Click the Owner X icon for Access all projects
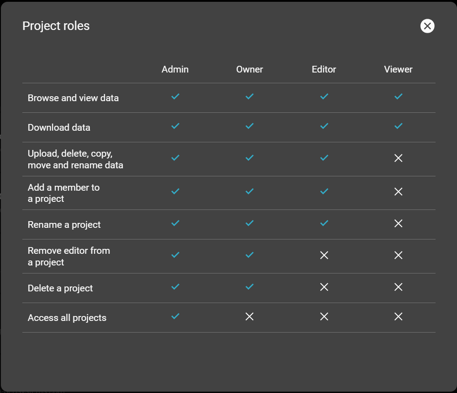Viewport: 457px width, 393px height. (250, 316)
